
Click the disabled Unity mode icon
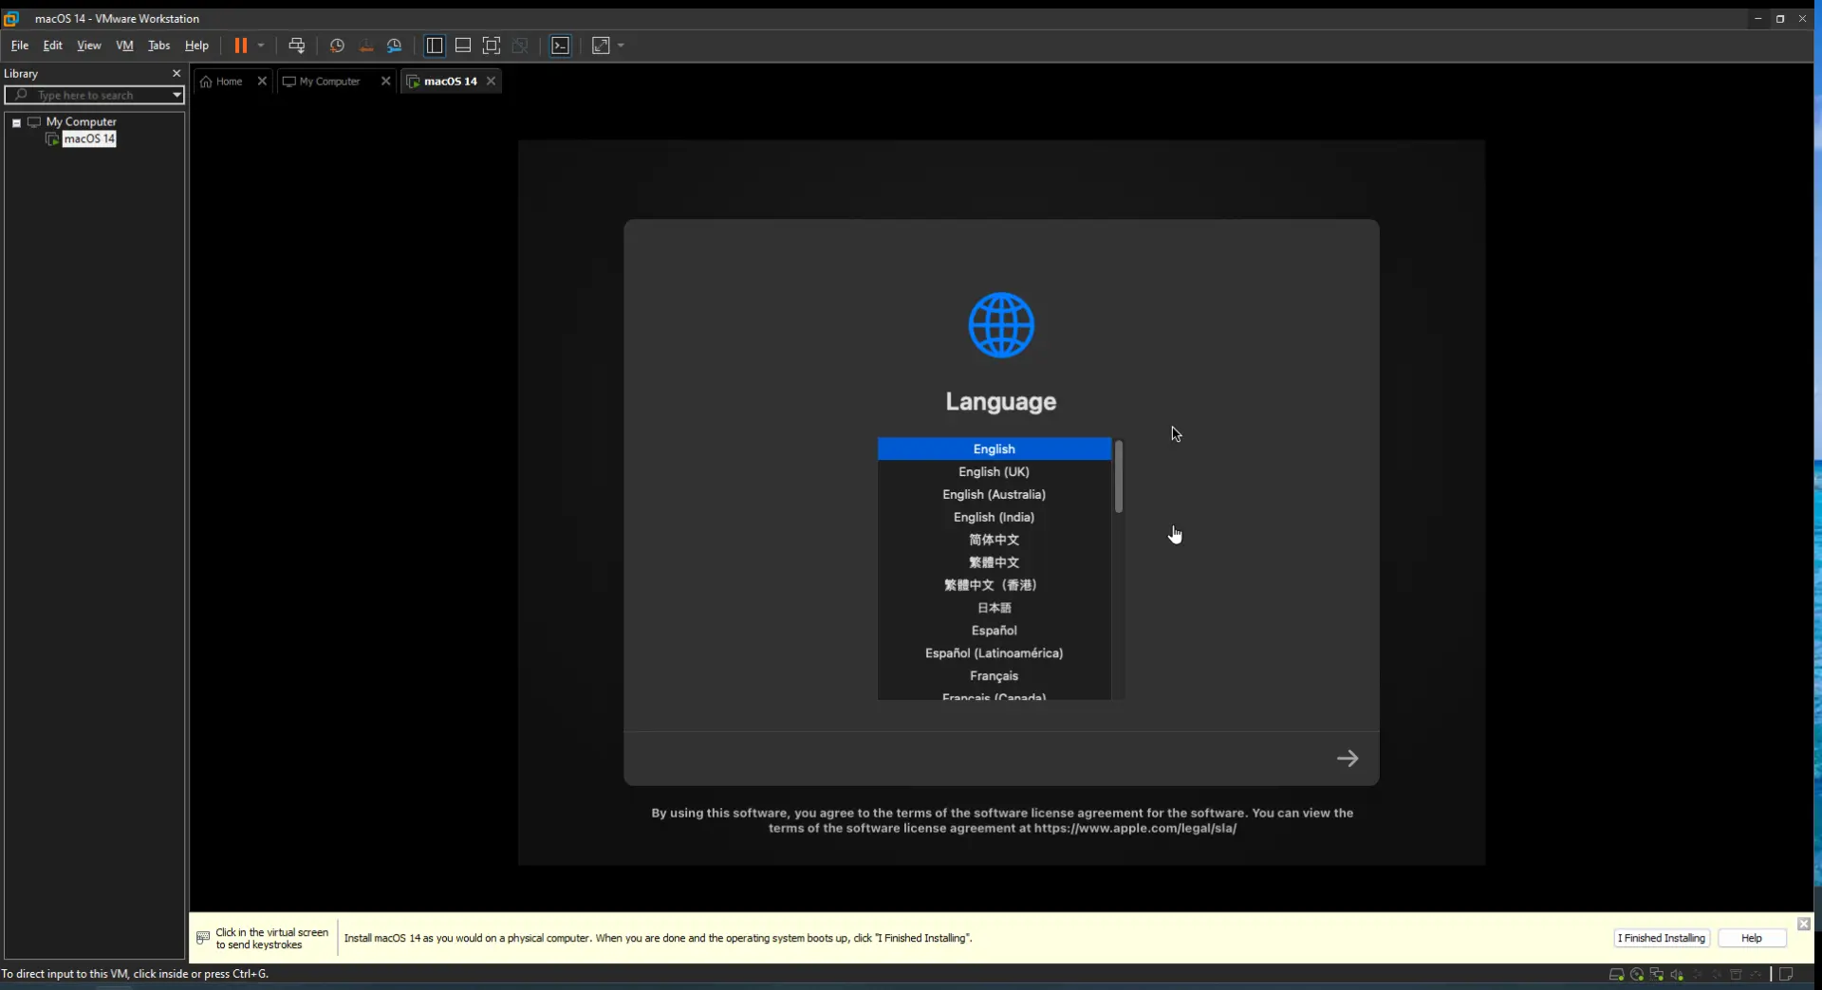520,46
